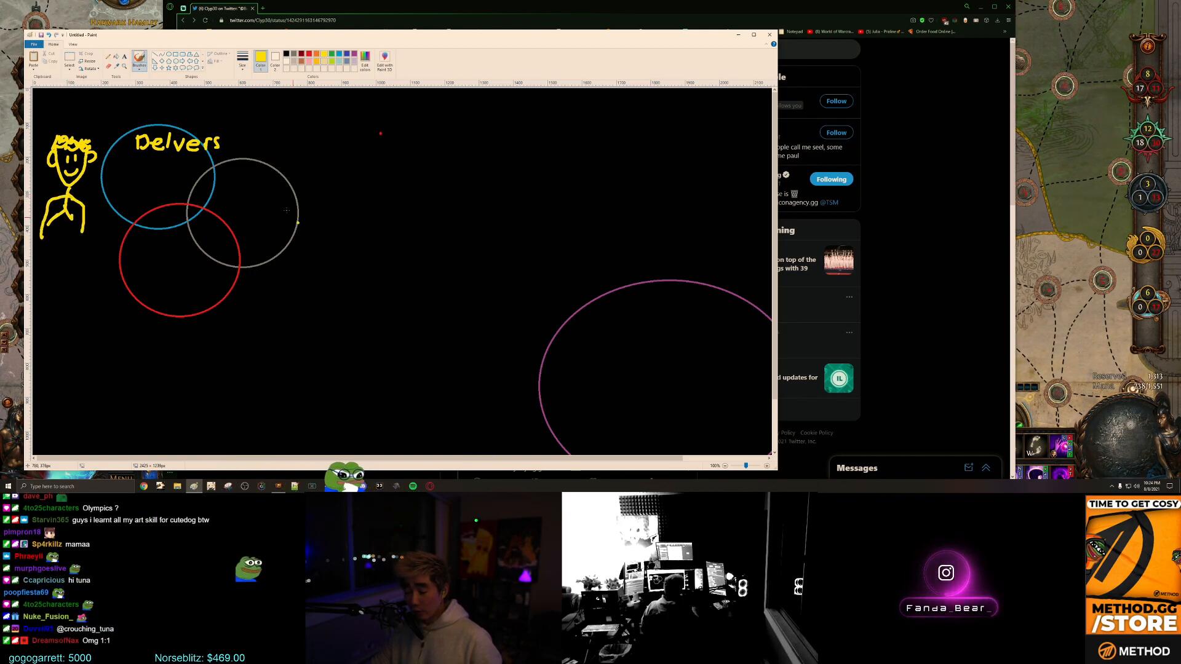Viewport: 1181px width, 664px height.
Task: Open the Paste dropdown arrow
Action: point(33,69)
